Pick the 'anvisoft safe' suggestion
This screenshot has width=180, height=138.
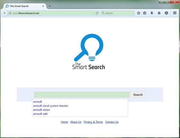[x=40, y=114]
